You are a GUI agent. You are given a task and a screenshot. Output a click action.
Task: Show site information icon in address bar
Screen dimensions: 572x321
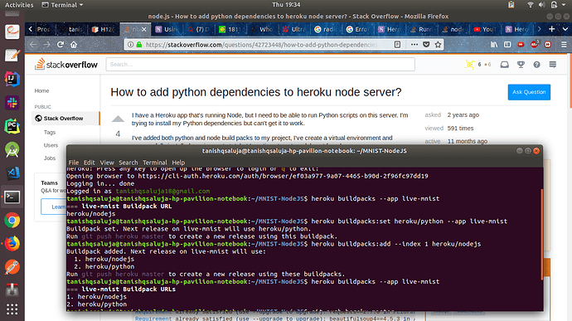(130, 45)
